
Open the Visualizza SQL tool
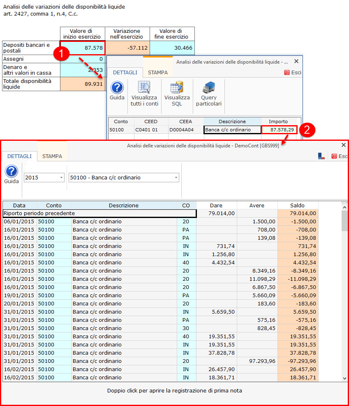click(x=177, y=88)
